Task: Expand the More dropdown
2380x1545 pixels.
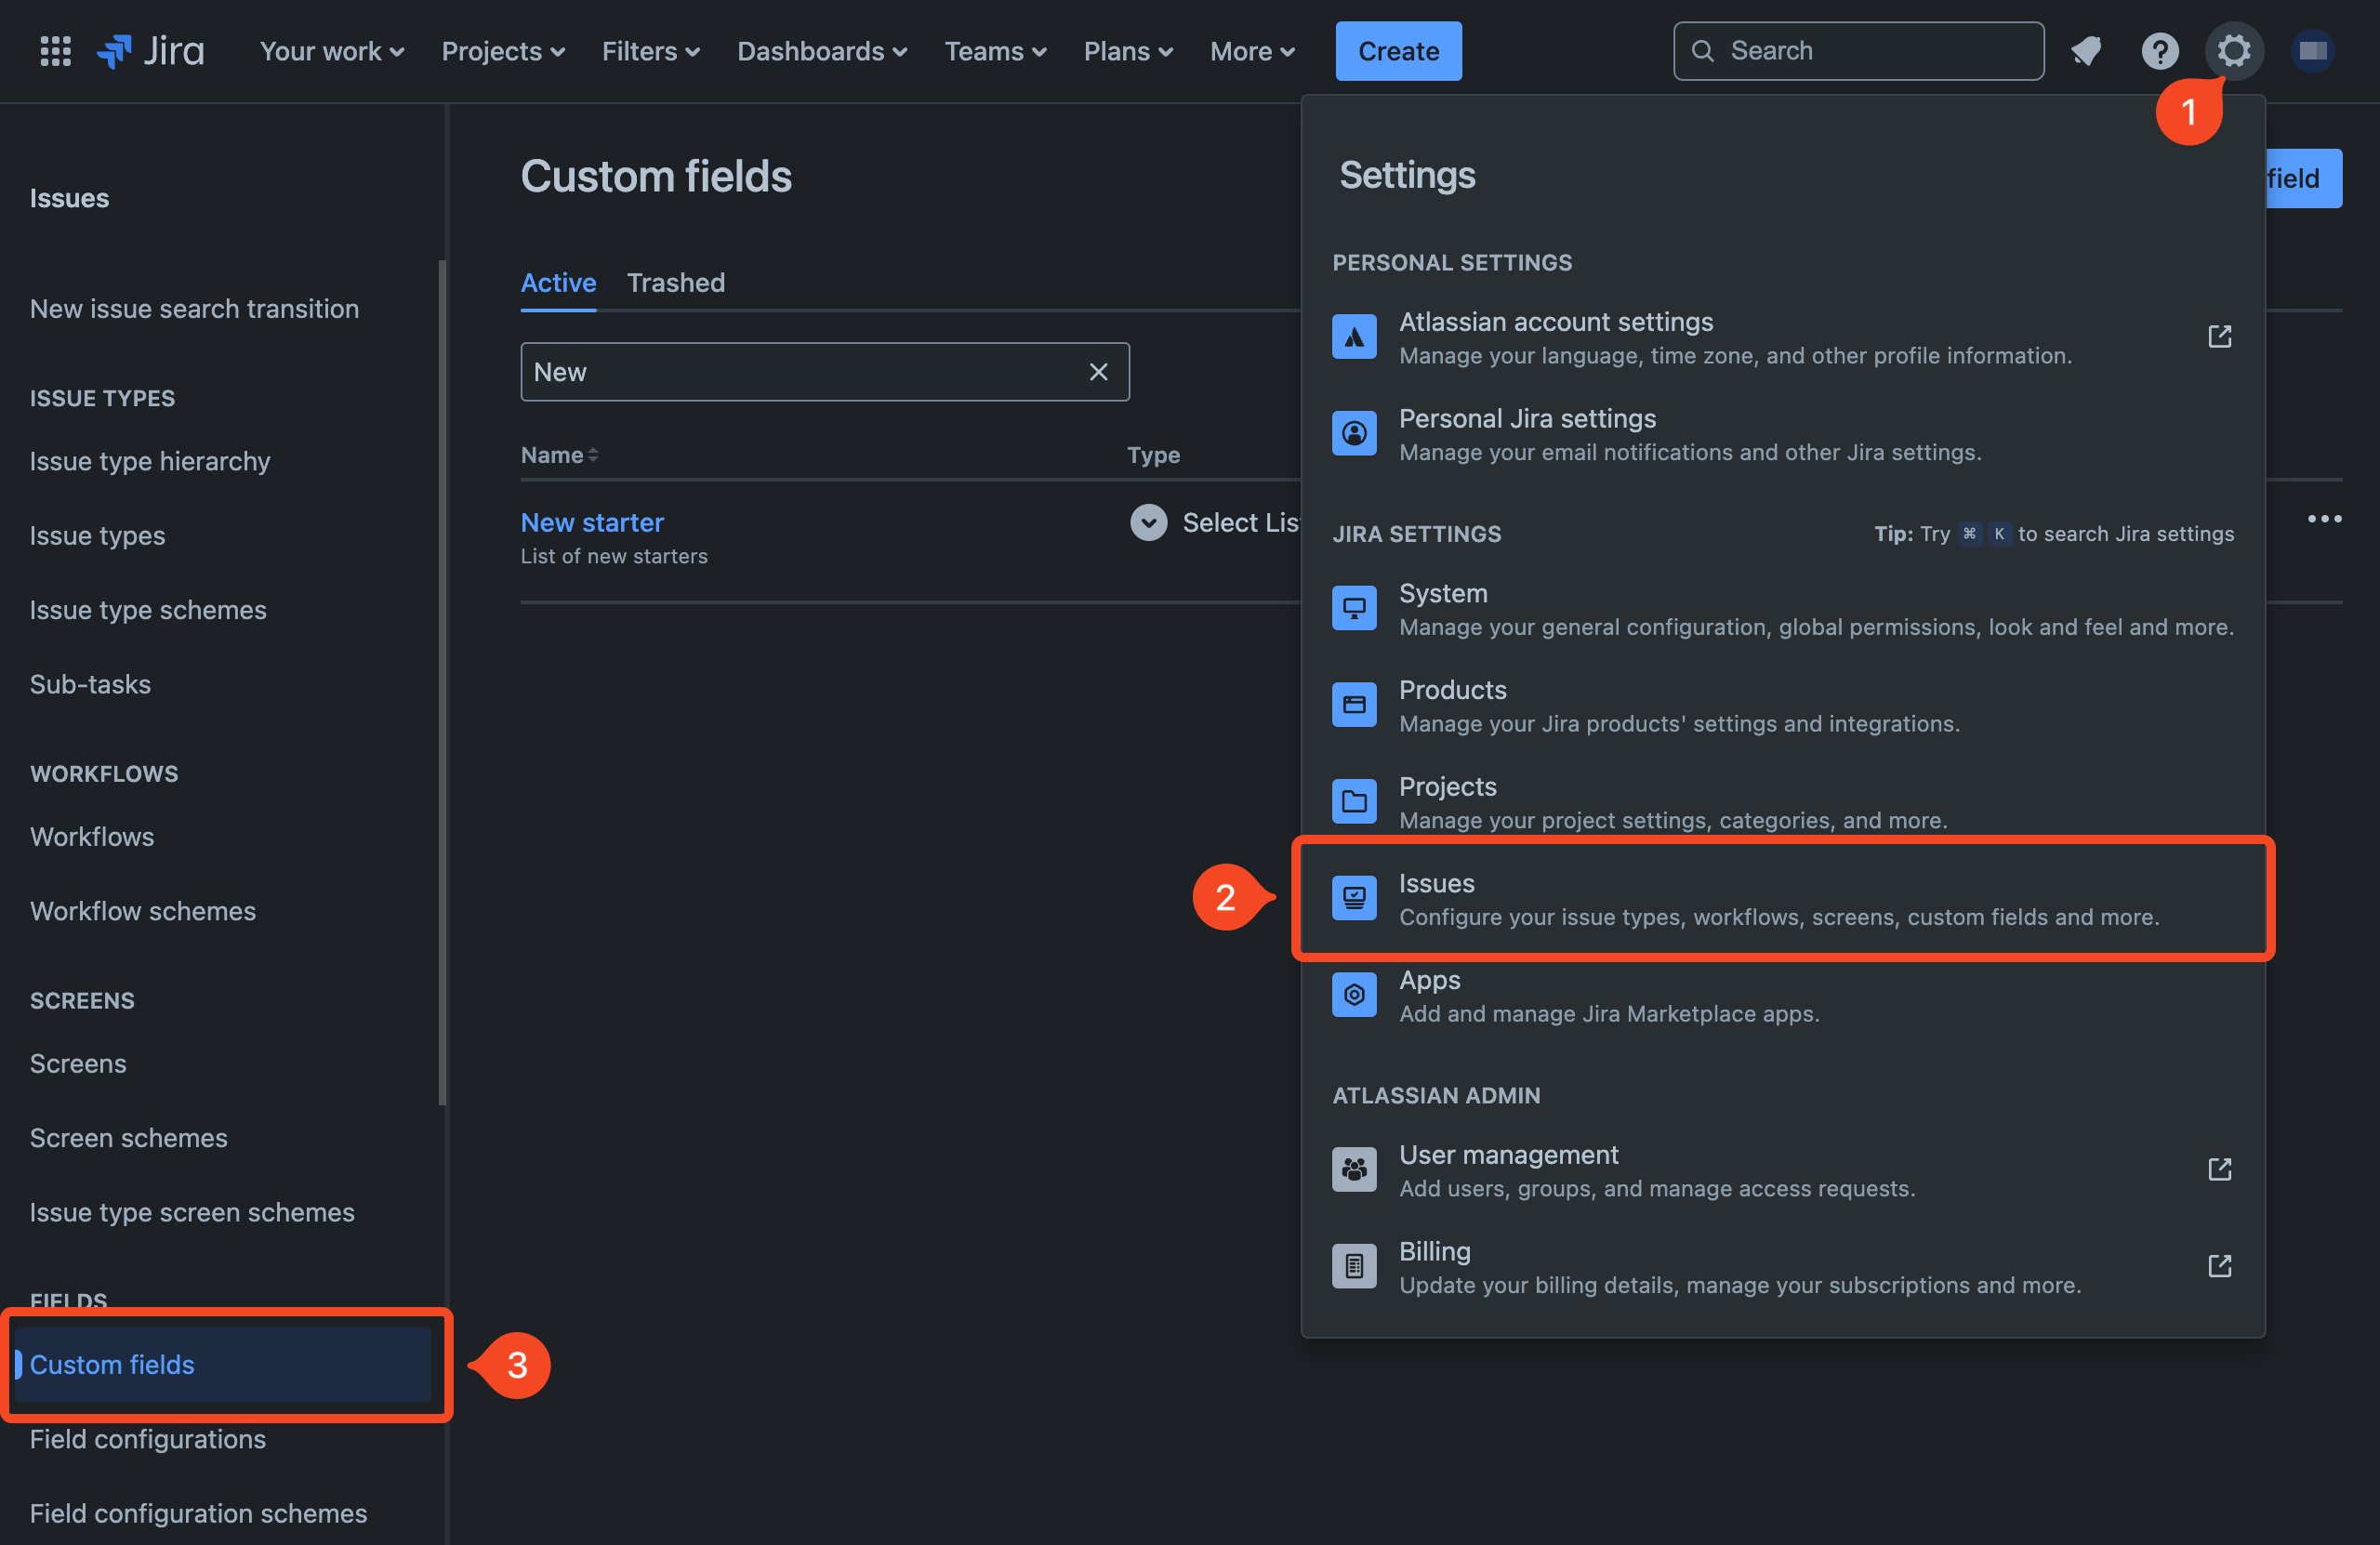Action: tap(1252, 51)
